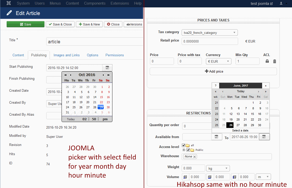
Task: Open the test joomla site link
Action: [261, 4]
